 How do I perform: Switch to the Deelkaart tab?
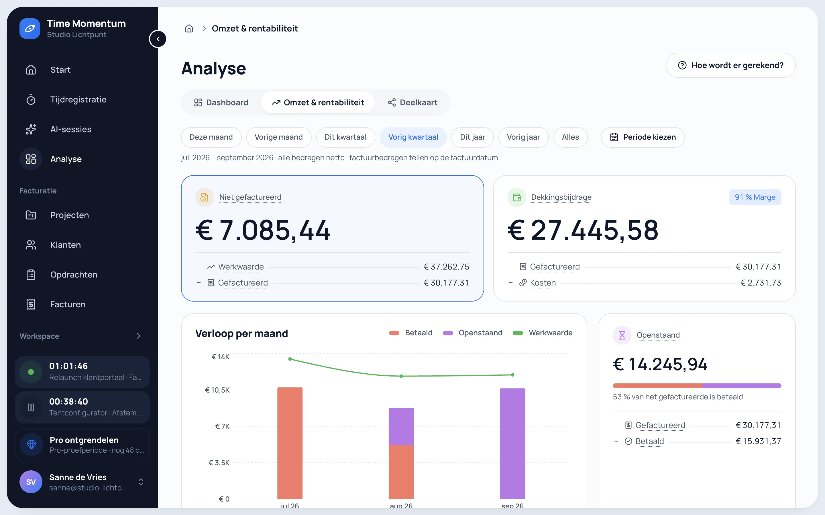pyautogui.click(x=412, y=102)
